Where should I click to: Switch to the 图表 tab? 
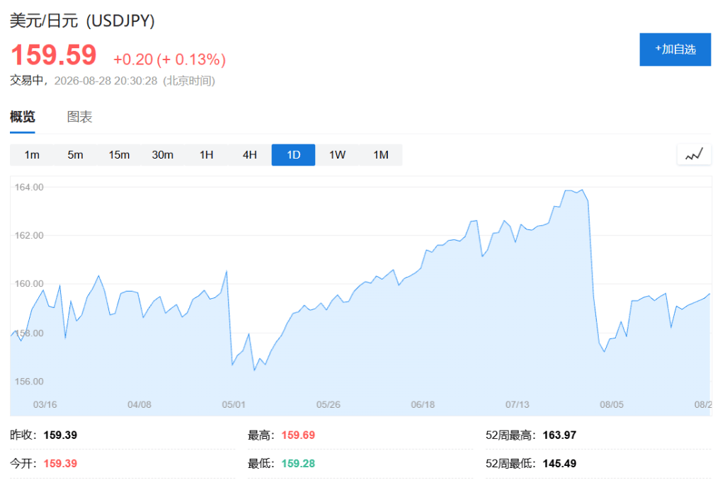[79, 117]
